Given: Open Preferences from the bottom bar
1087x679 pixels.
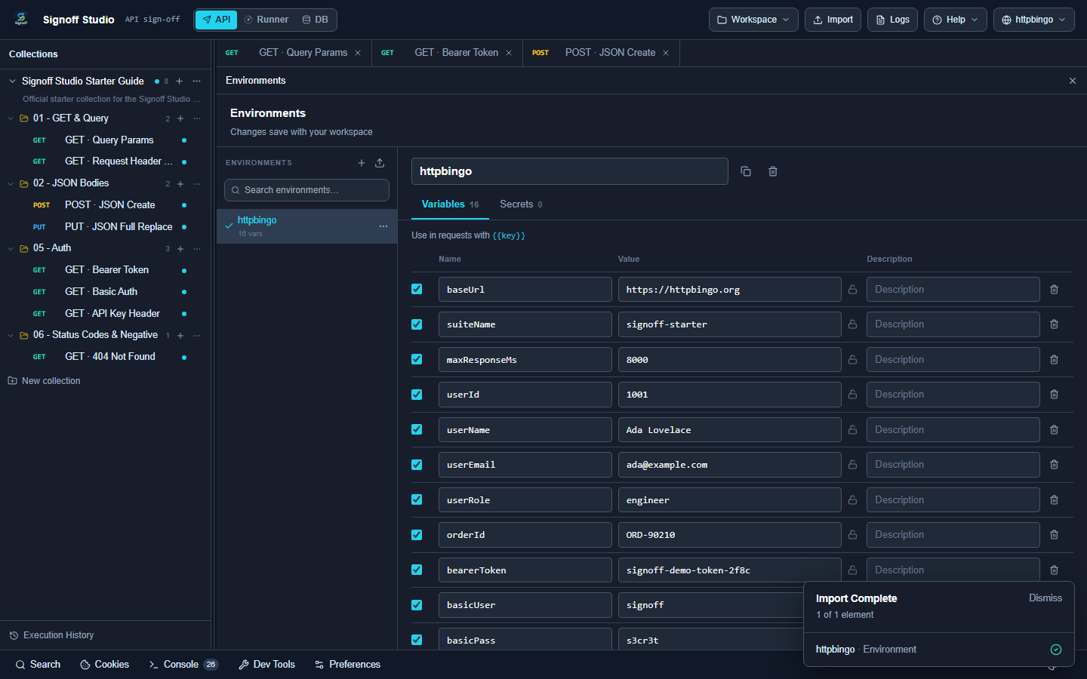Looking at the screenshot, I should click(x=347, y=665).
